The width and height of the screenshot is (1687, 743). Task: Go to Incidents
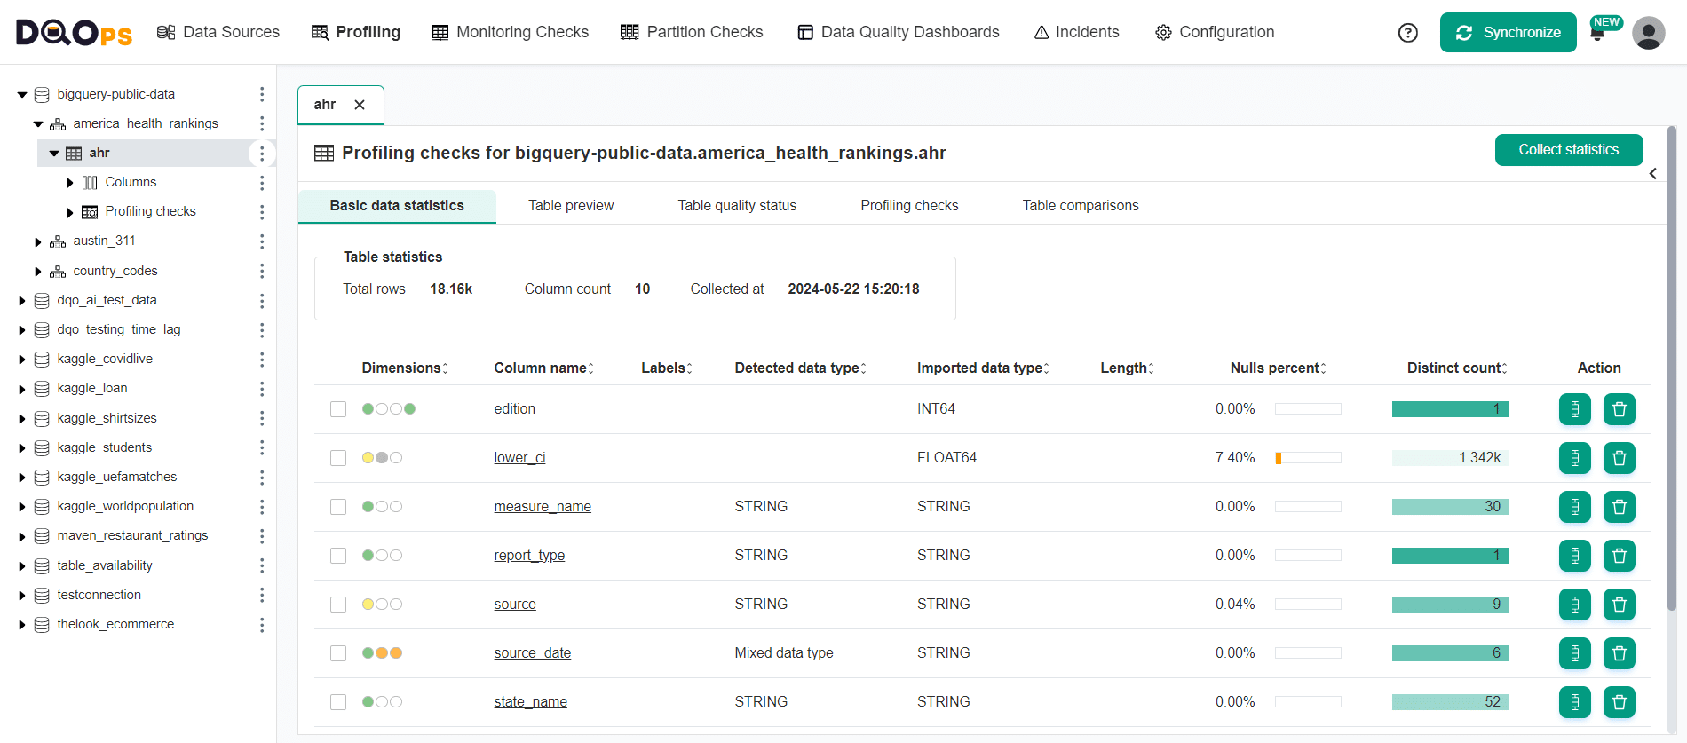pos(1077,32)
